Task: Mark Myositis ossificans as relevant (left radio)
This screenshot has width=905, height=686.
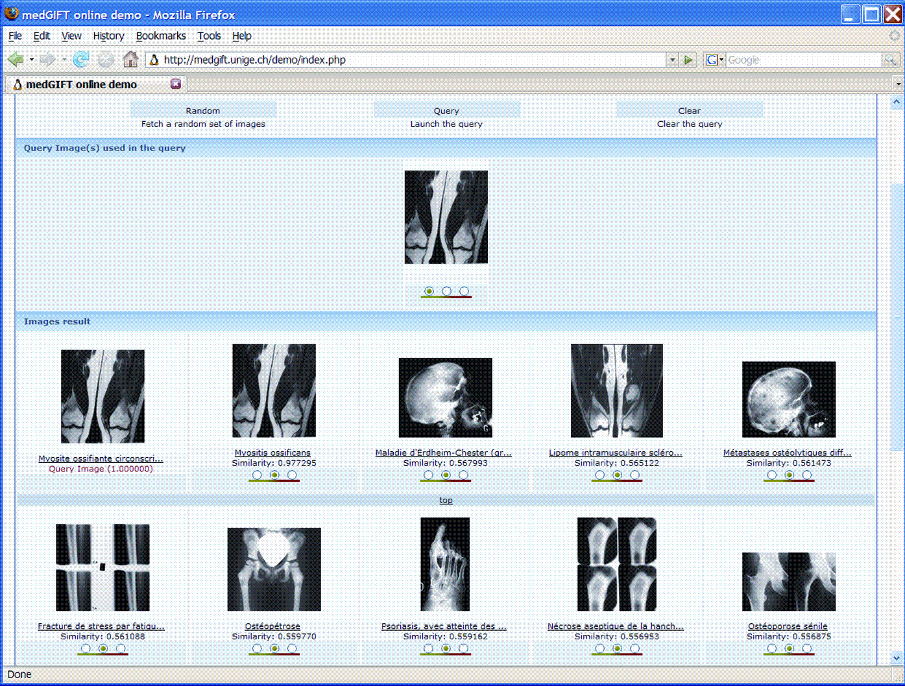Action: pyautogui.click(x=257, y=475)
